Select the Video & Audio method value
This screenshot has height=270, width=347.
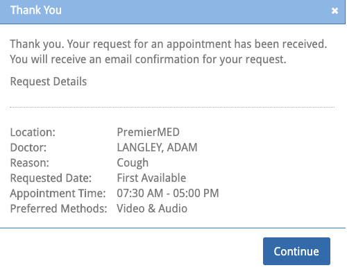pyautogui.click(x=152, y=208)
